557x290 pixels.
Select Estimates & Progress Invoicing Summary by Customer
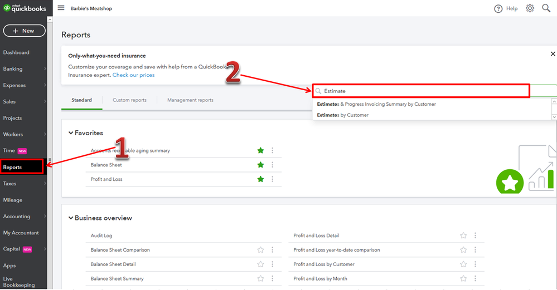point(376,104)
